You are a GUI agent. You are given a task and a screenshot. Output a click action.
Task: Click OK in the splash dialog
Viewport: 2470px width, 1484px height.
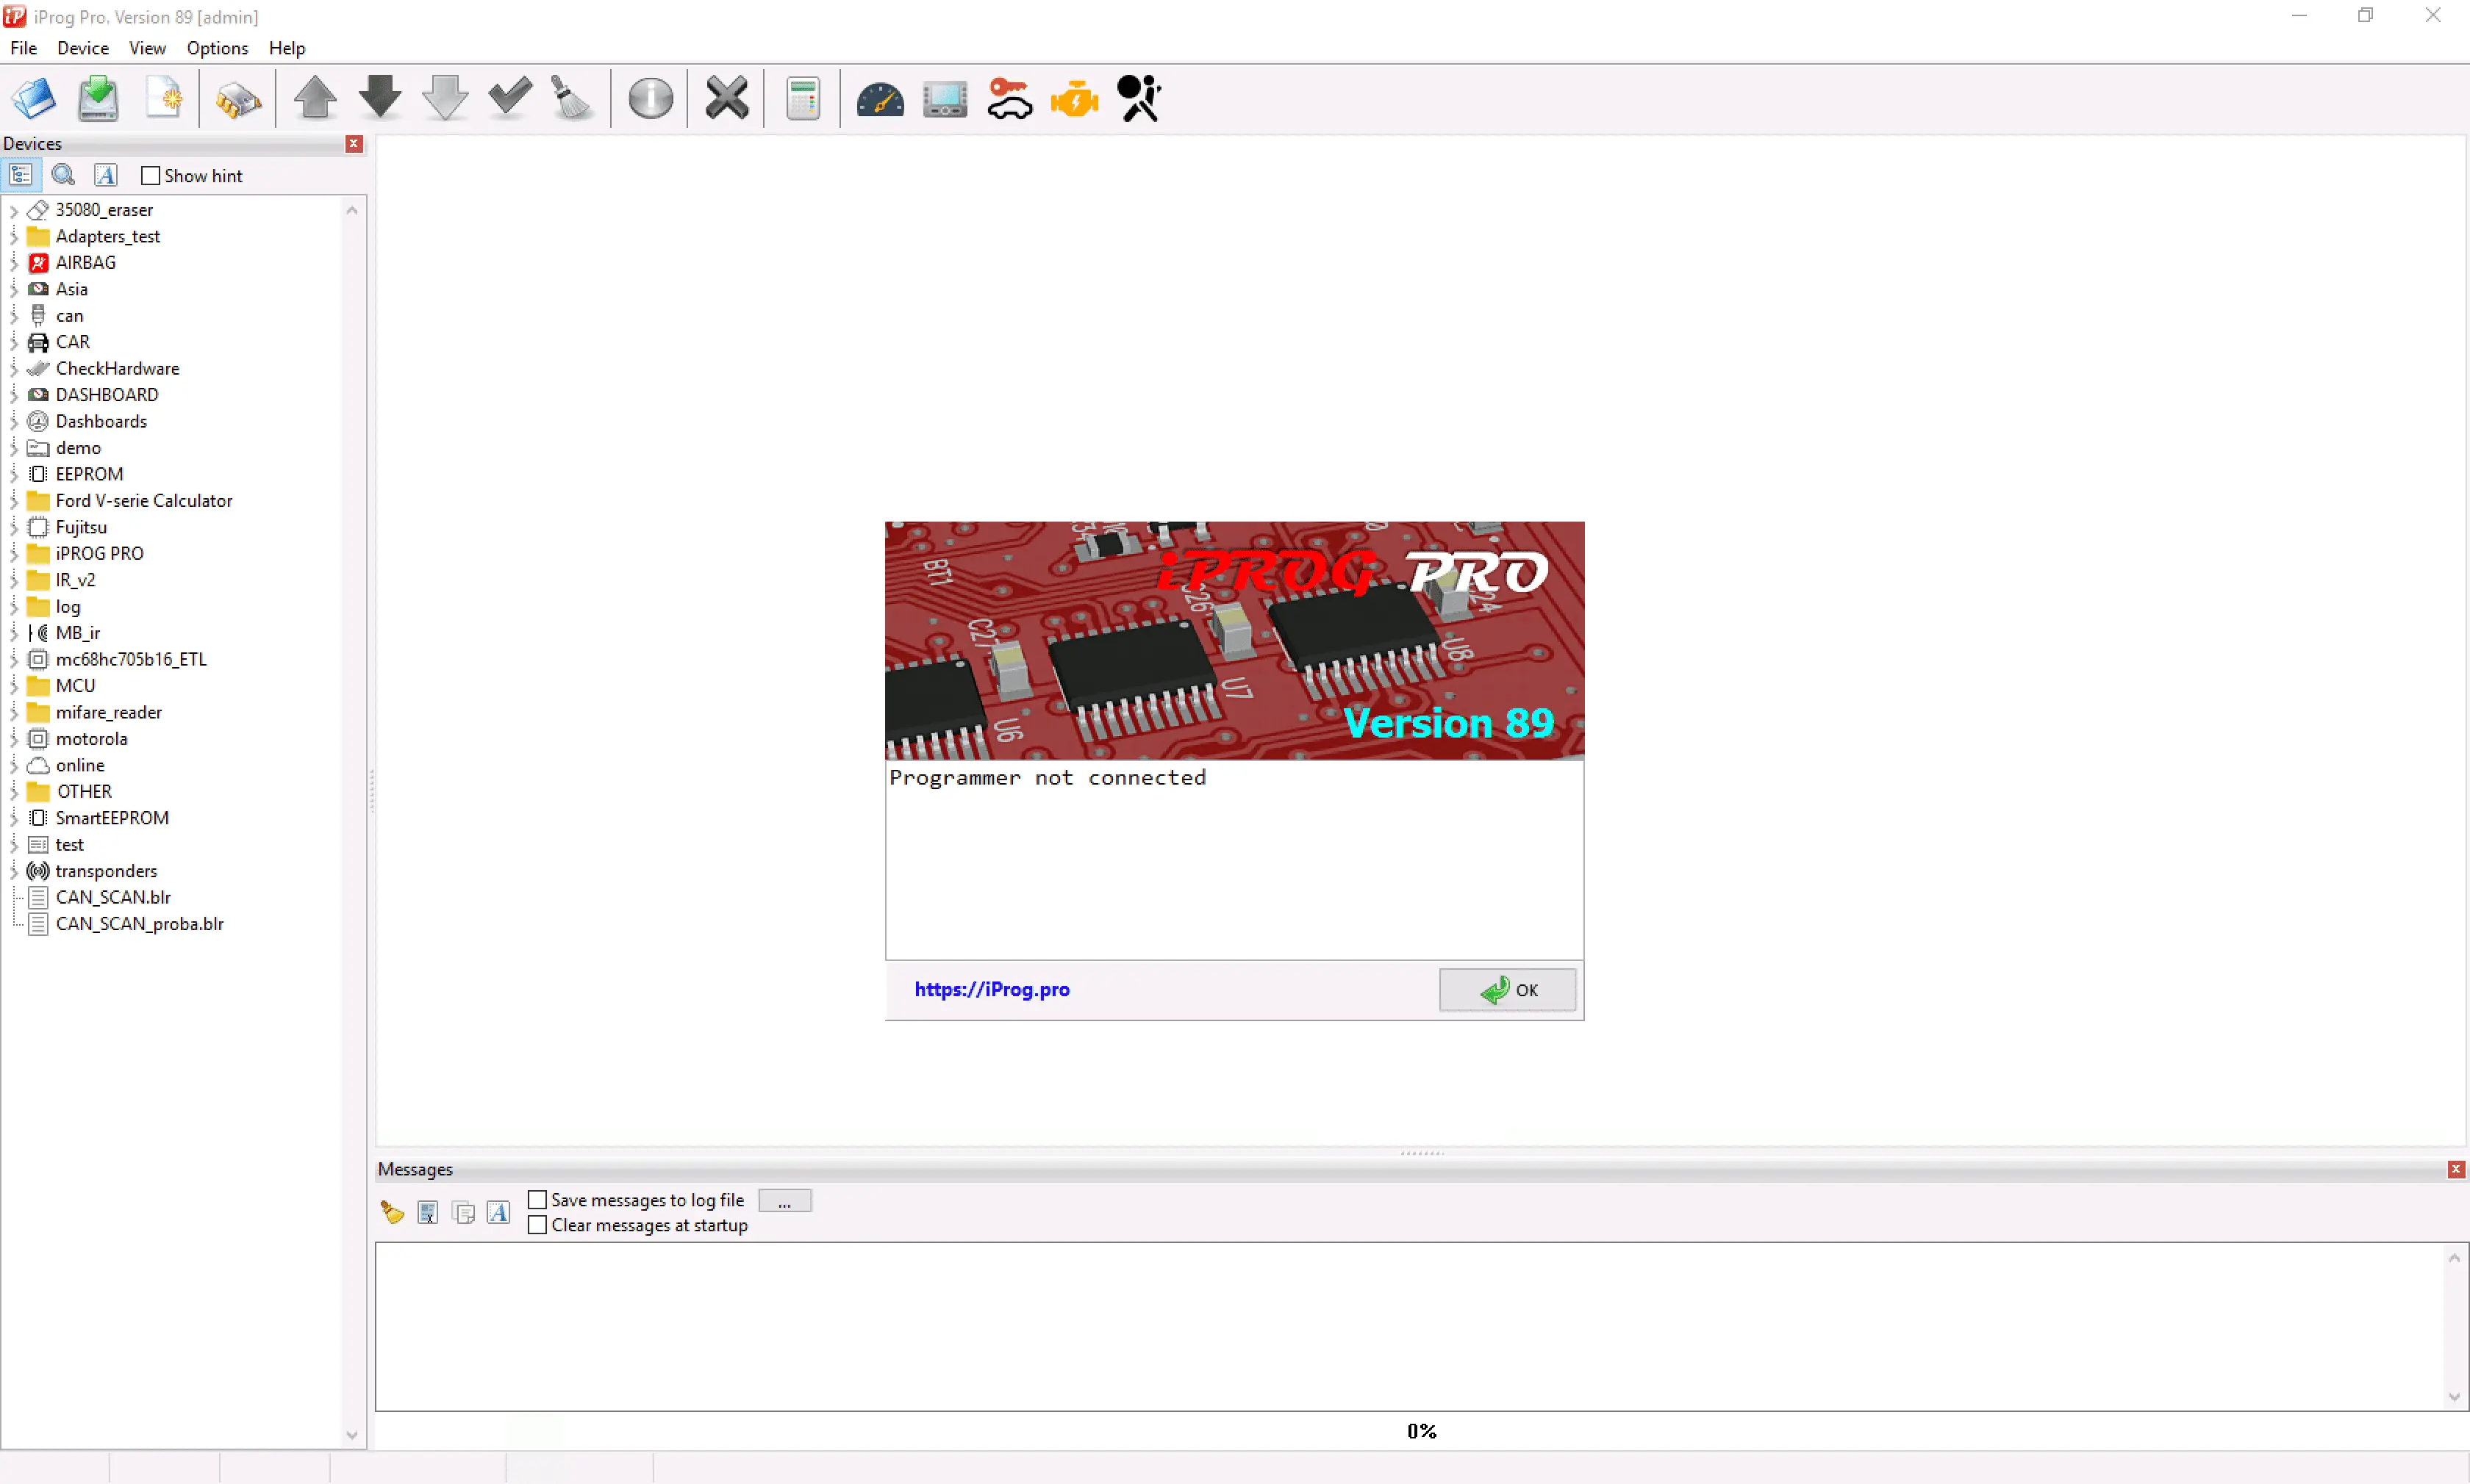coord(1508,990)
